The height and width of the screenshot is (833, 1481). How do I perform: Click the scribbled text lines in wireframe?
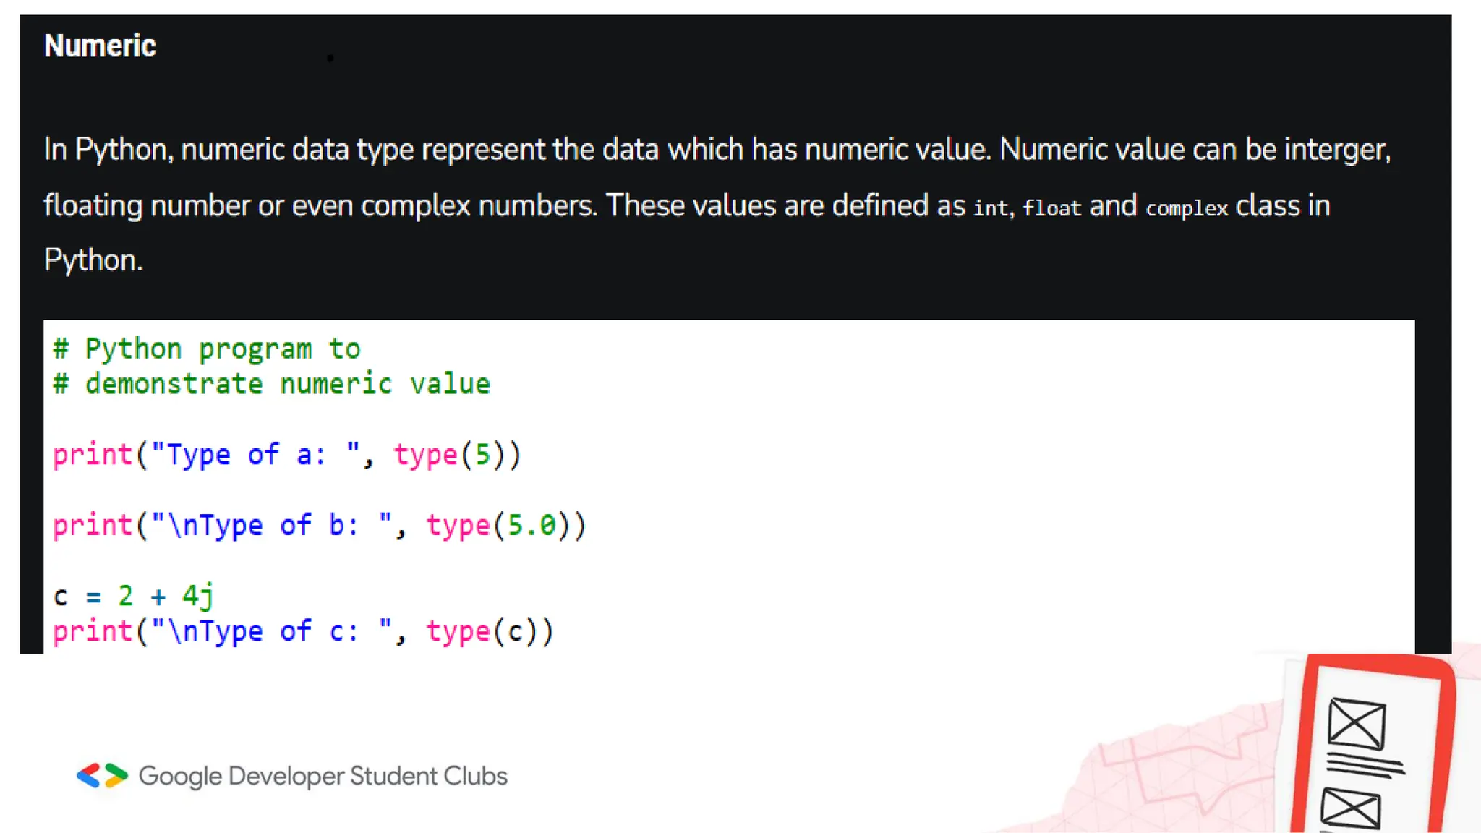pos(1365,765)
